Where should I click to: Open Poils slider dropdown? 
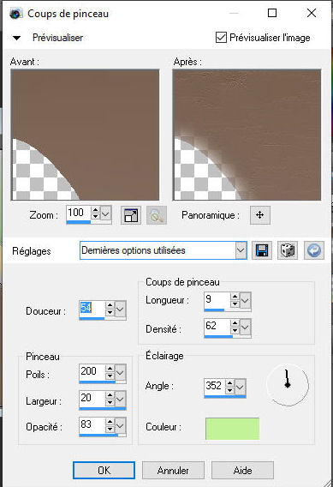120,372
